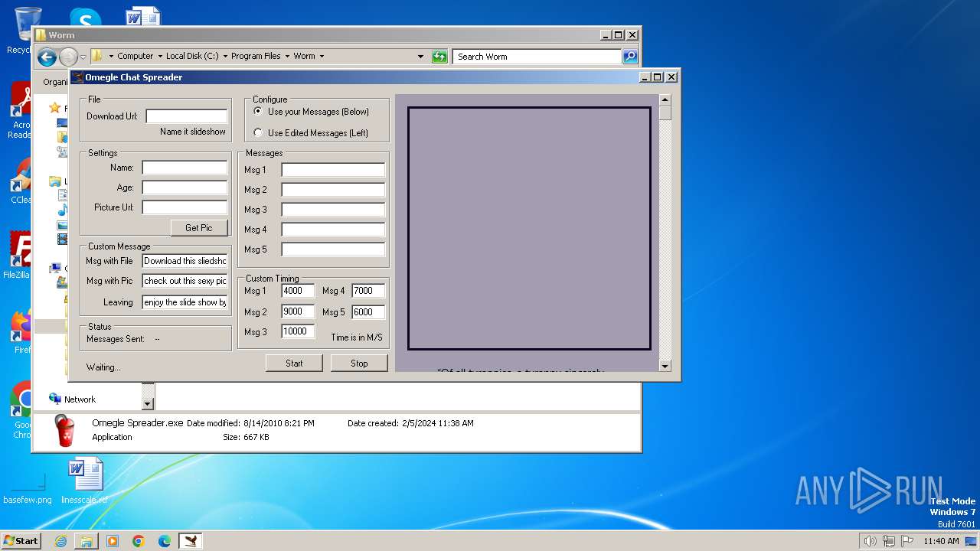The image size is (980, 551).
Task: Click the Omegle Spreader taskbar icon
Action: tap(191, 541)
